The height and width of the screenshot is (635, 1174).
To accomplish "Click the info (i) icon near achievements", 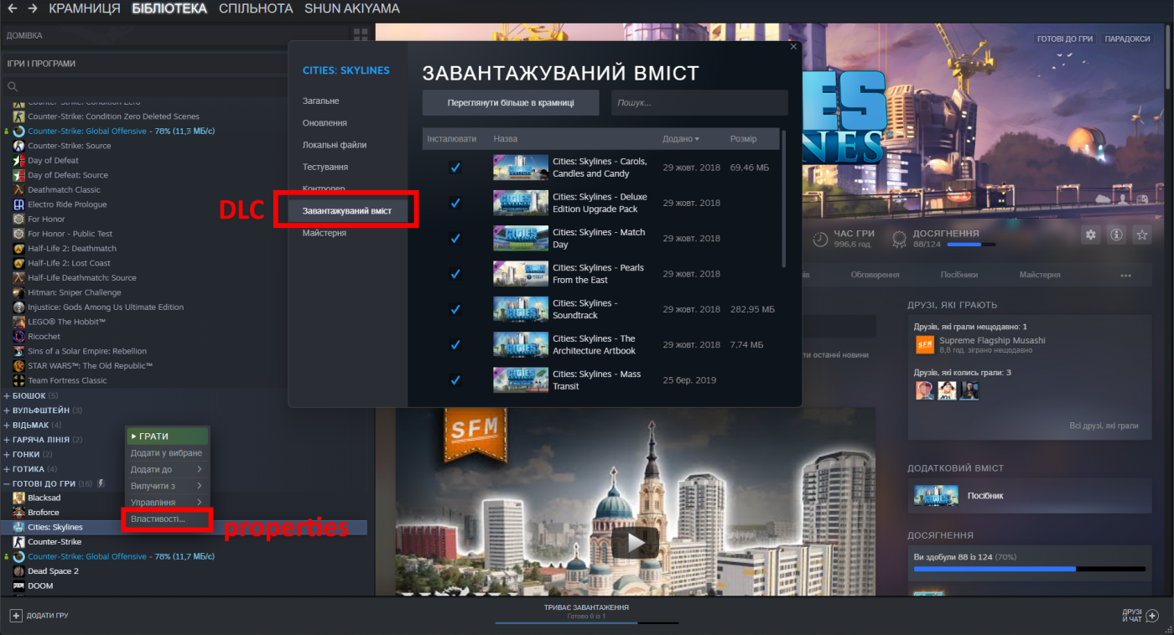I will 1116,236.
